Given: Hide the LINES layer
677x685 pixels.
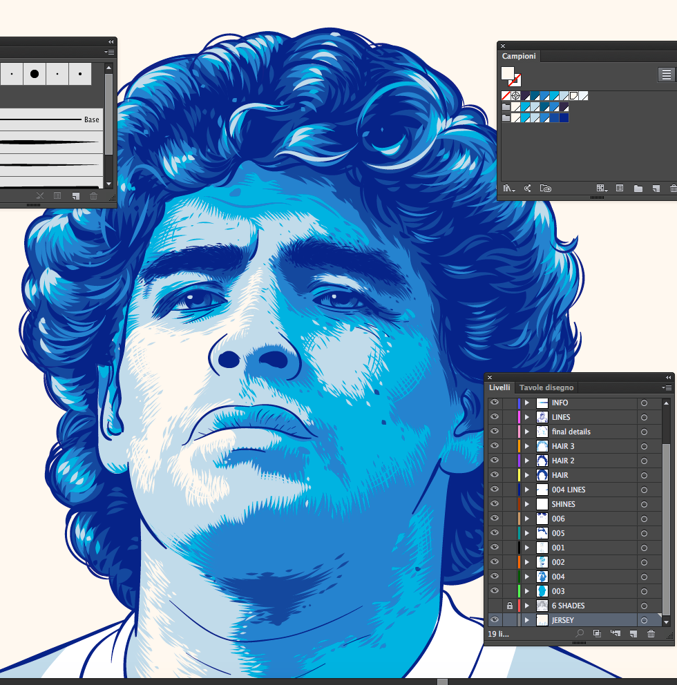Looking at the screenshot, I should (495, 417).
